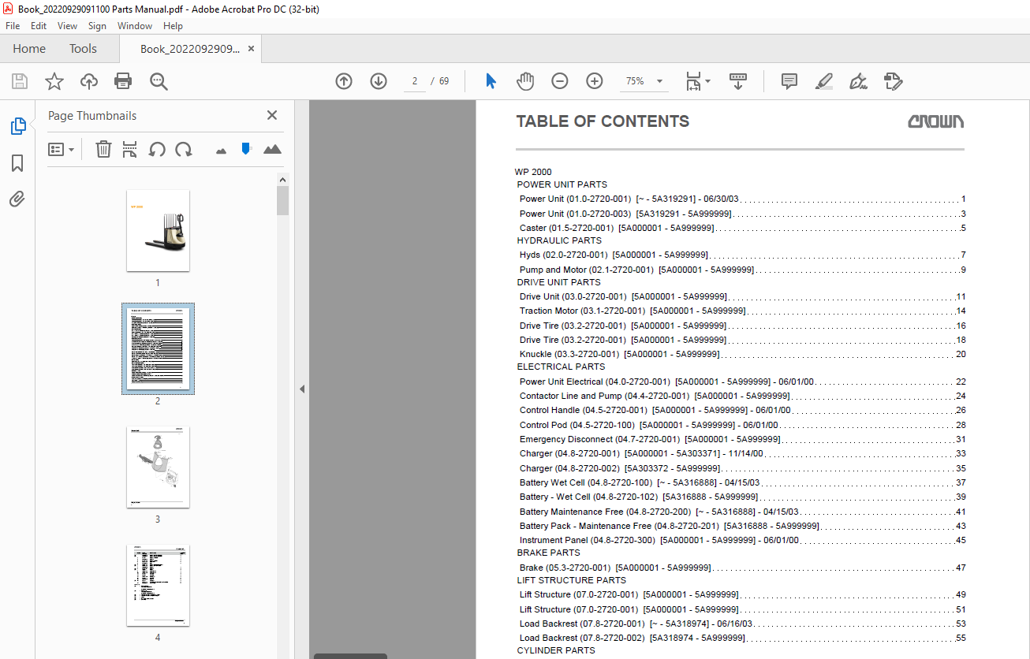Click the current page number field
This screenshot has width=1030, height=659.
point(415,81)
